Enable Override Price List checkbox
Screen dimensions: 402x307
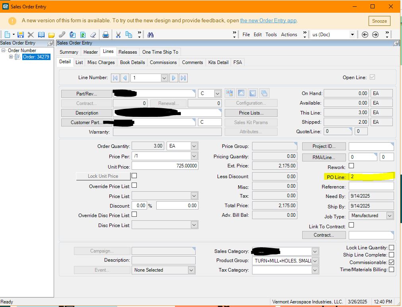coord(134,185)
